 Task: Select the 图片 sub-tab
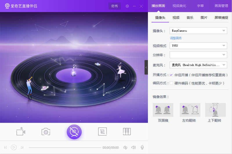coord(204,18)
